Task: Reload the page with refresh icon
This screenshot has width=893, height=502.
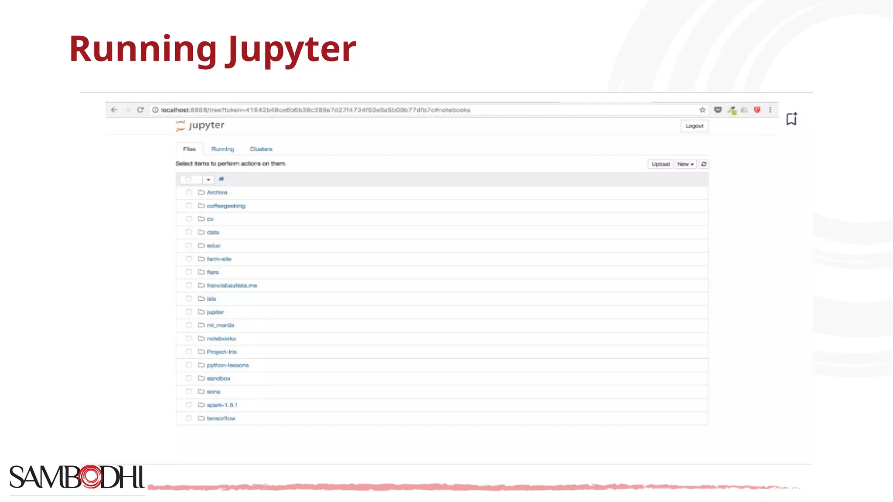Action: point(140,110)
